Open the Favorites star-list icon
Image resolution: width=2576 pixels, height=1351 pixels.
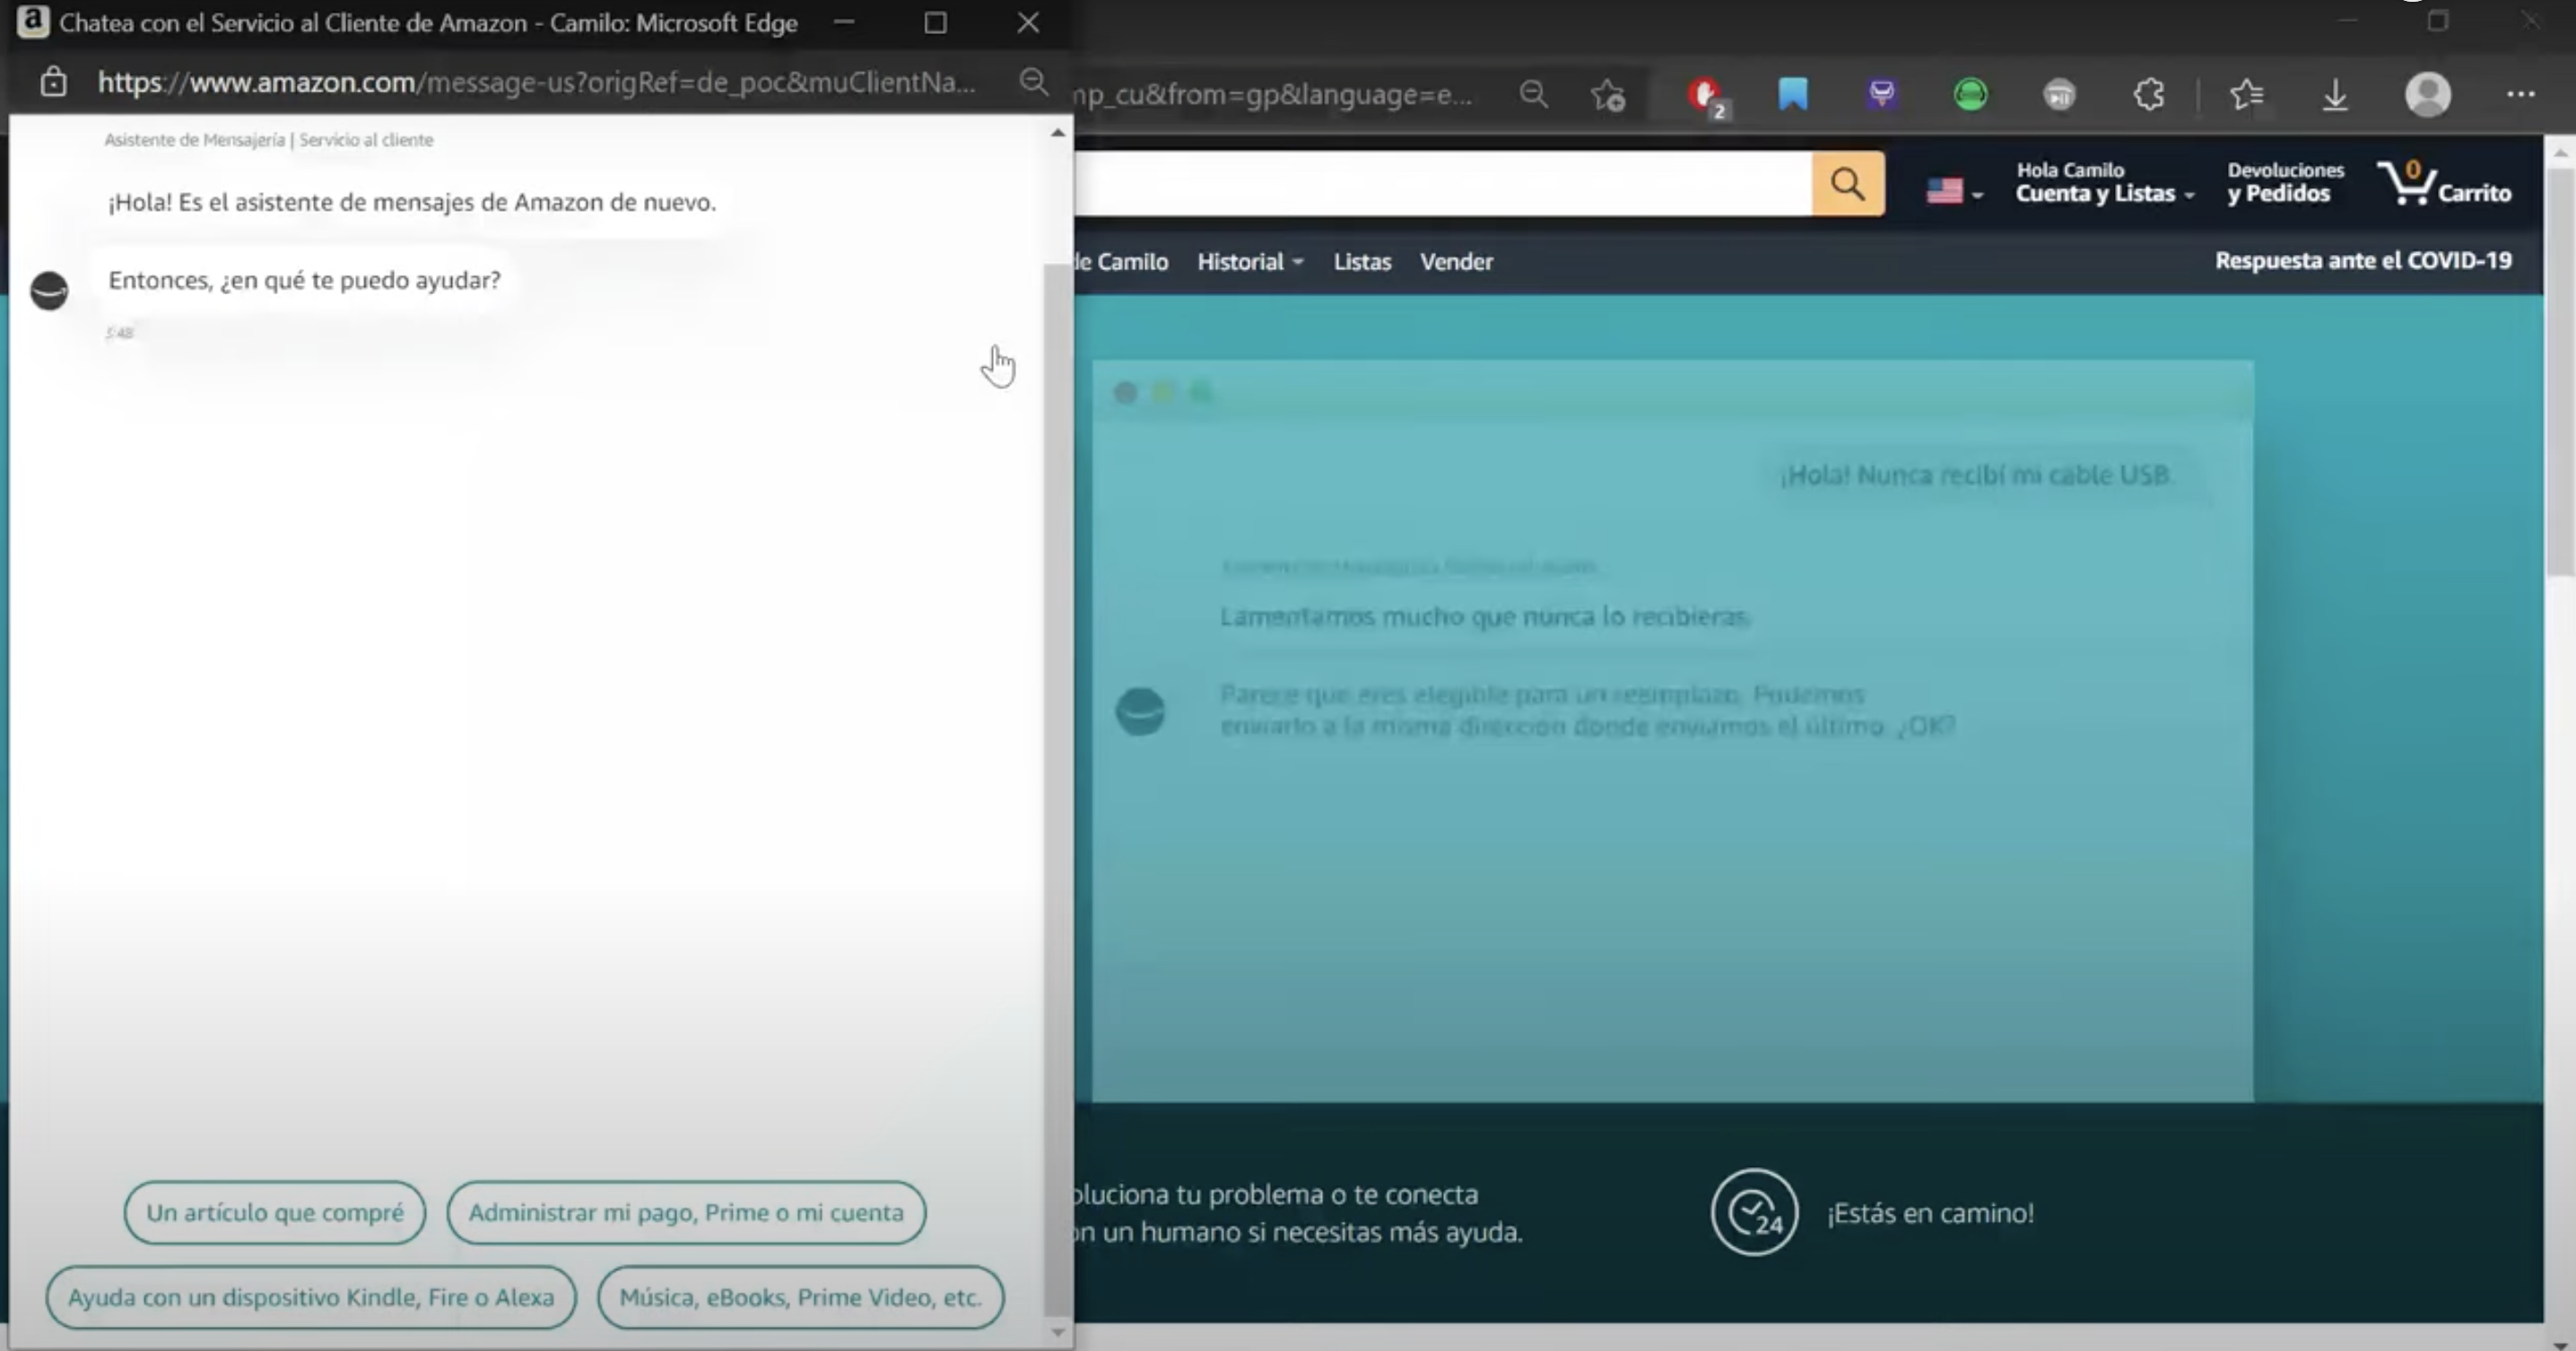pyautogui.click(x=2246, y=95)
